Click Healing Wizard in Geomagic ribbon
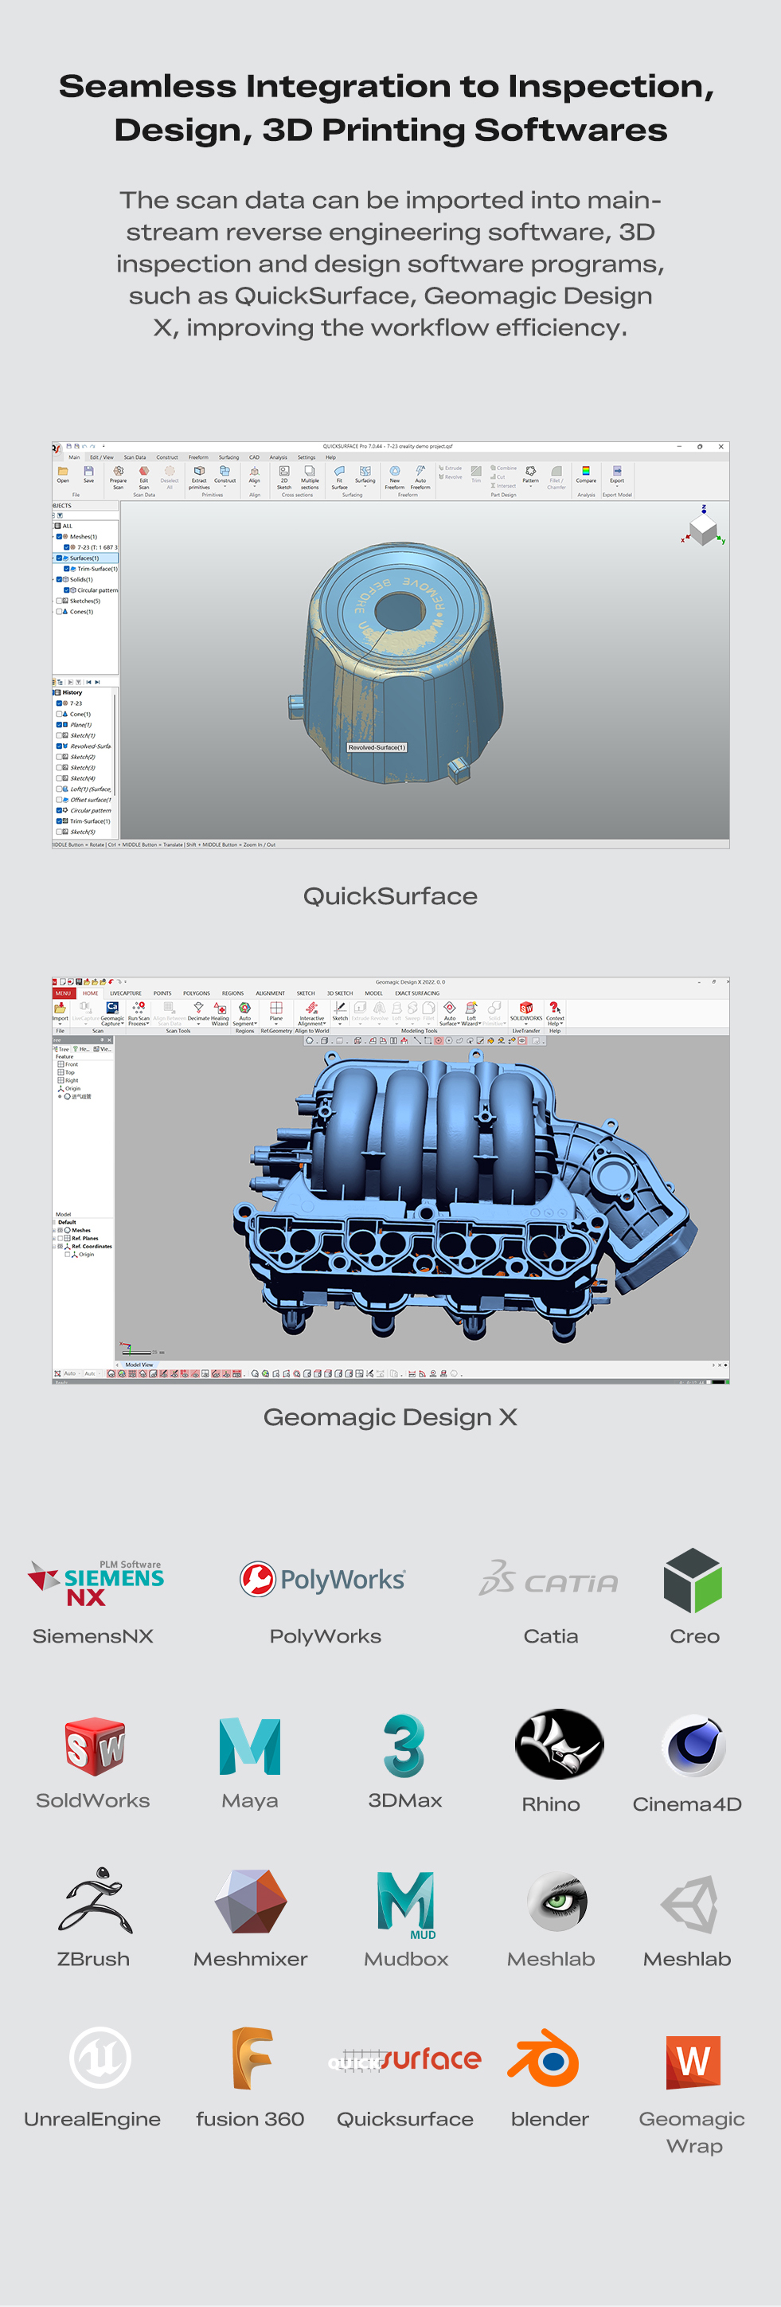Screen dimensions: 781x2307 (220, 1009)
